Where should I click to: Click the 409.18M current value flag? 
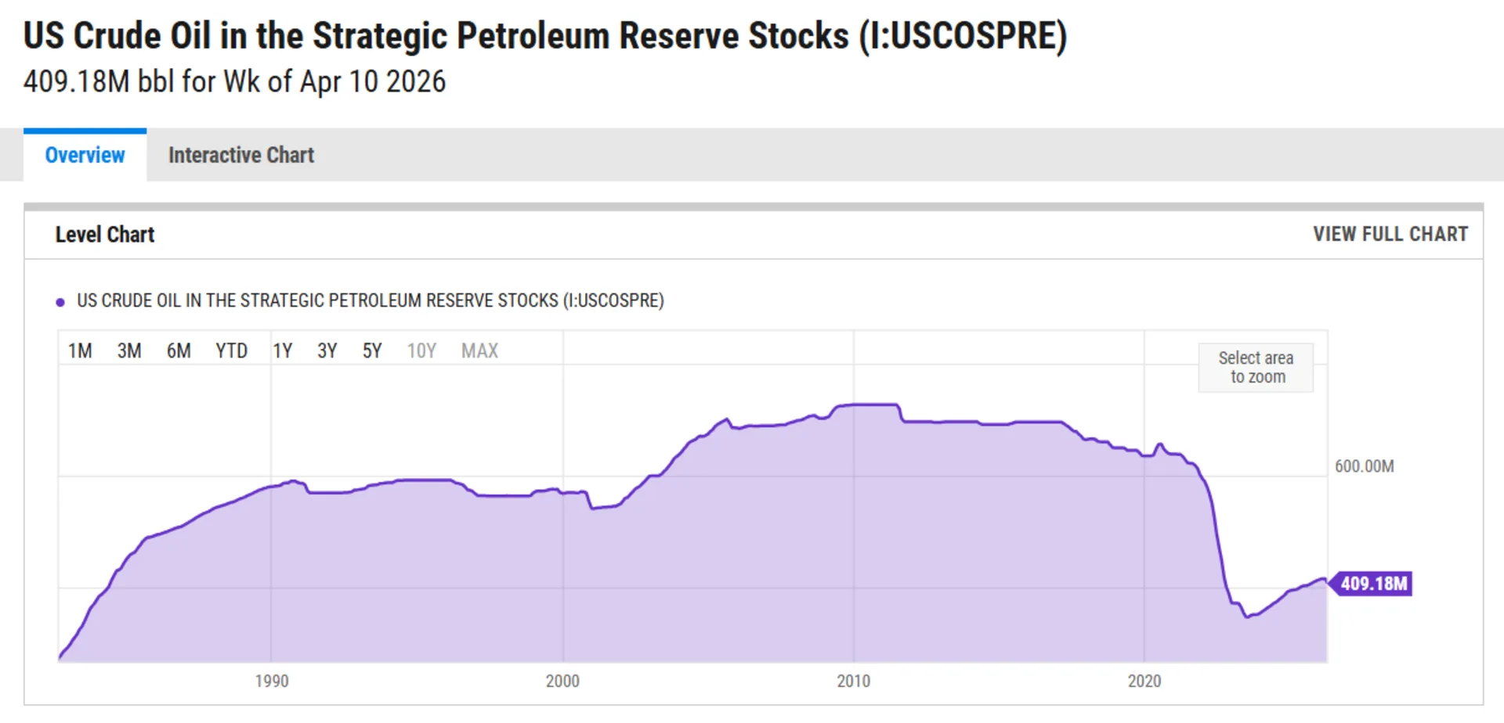pos(1372,584)
